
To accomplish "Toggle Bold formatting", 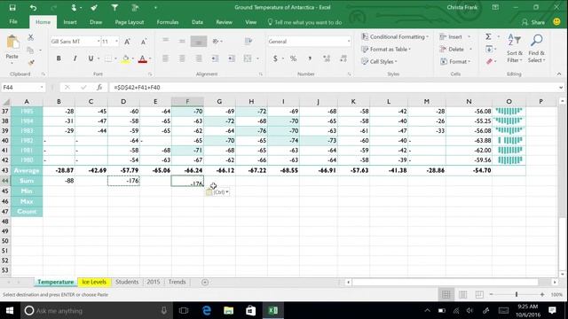I will (59, 58).
